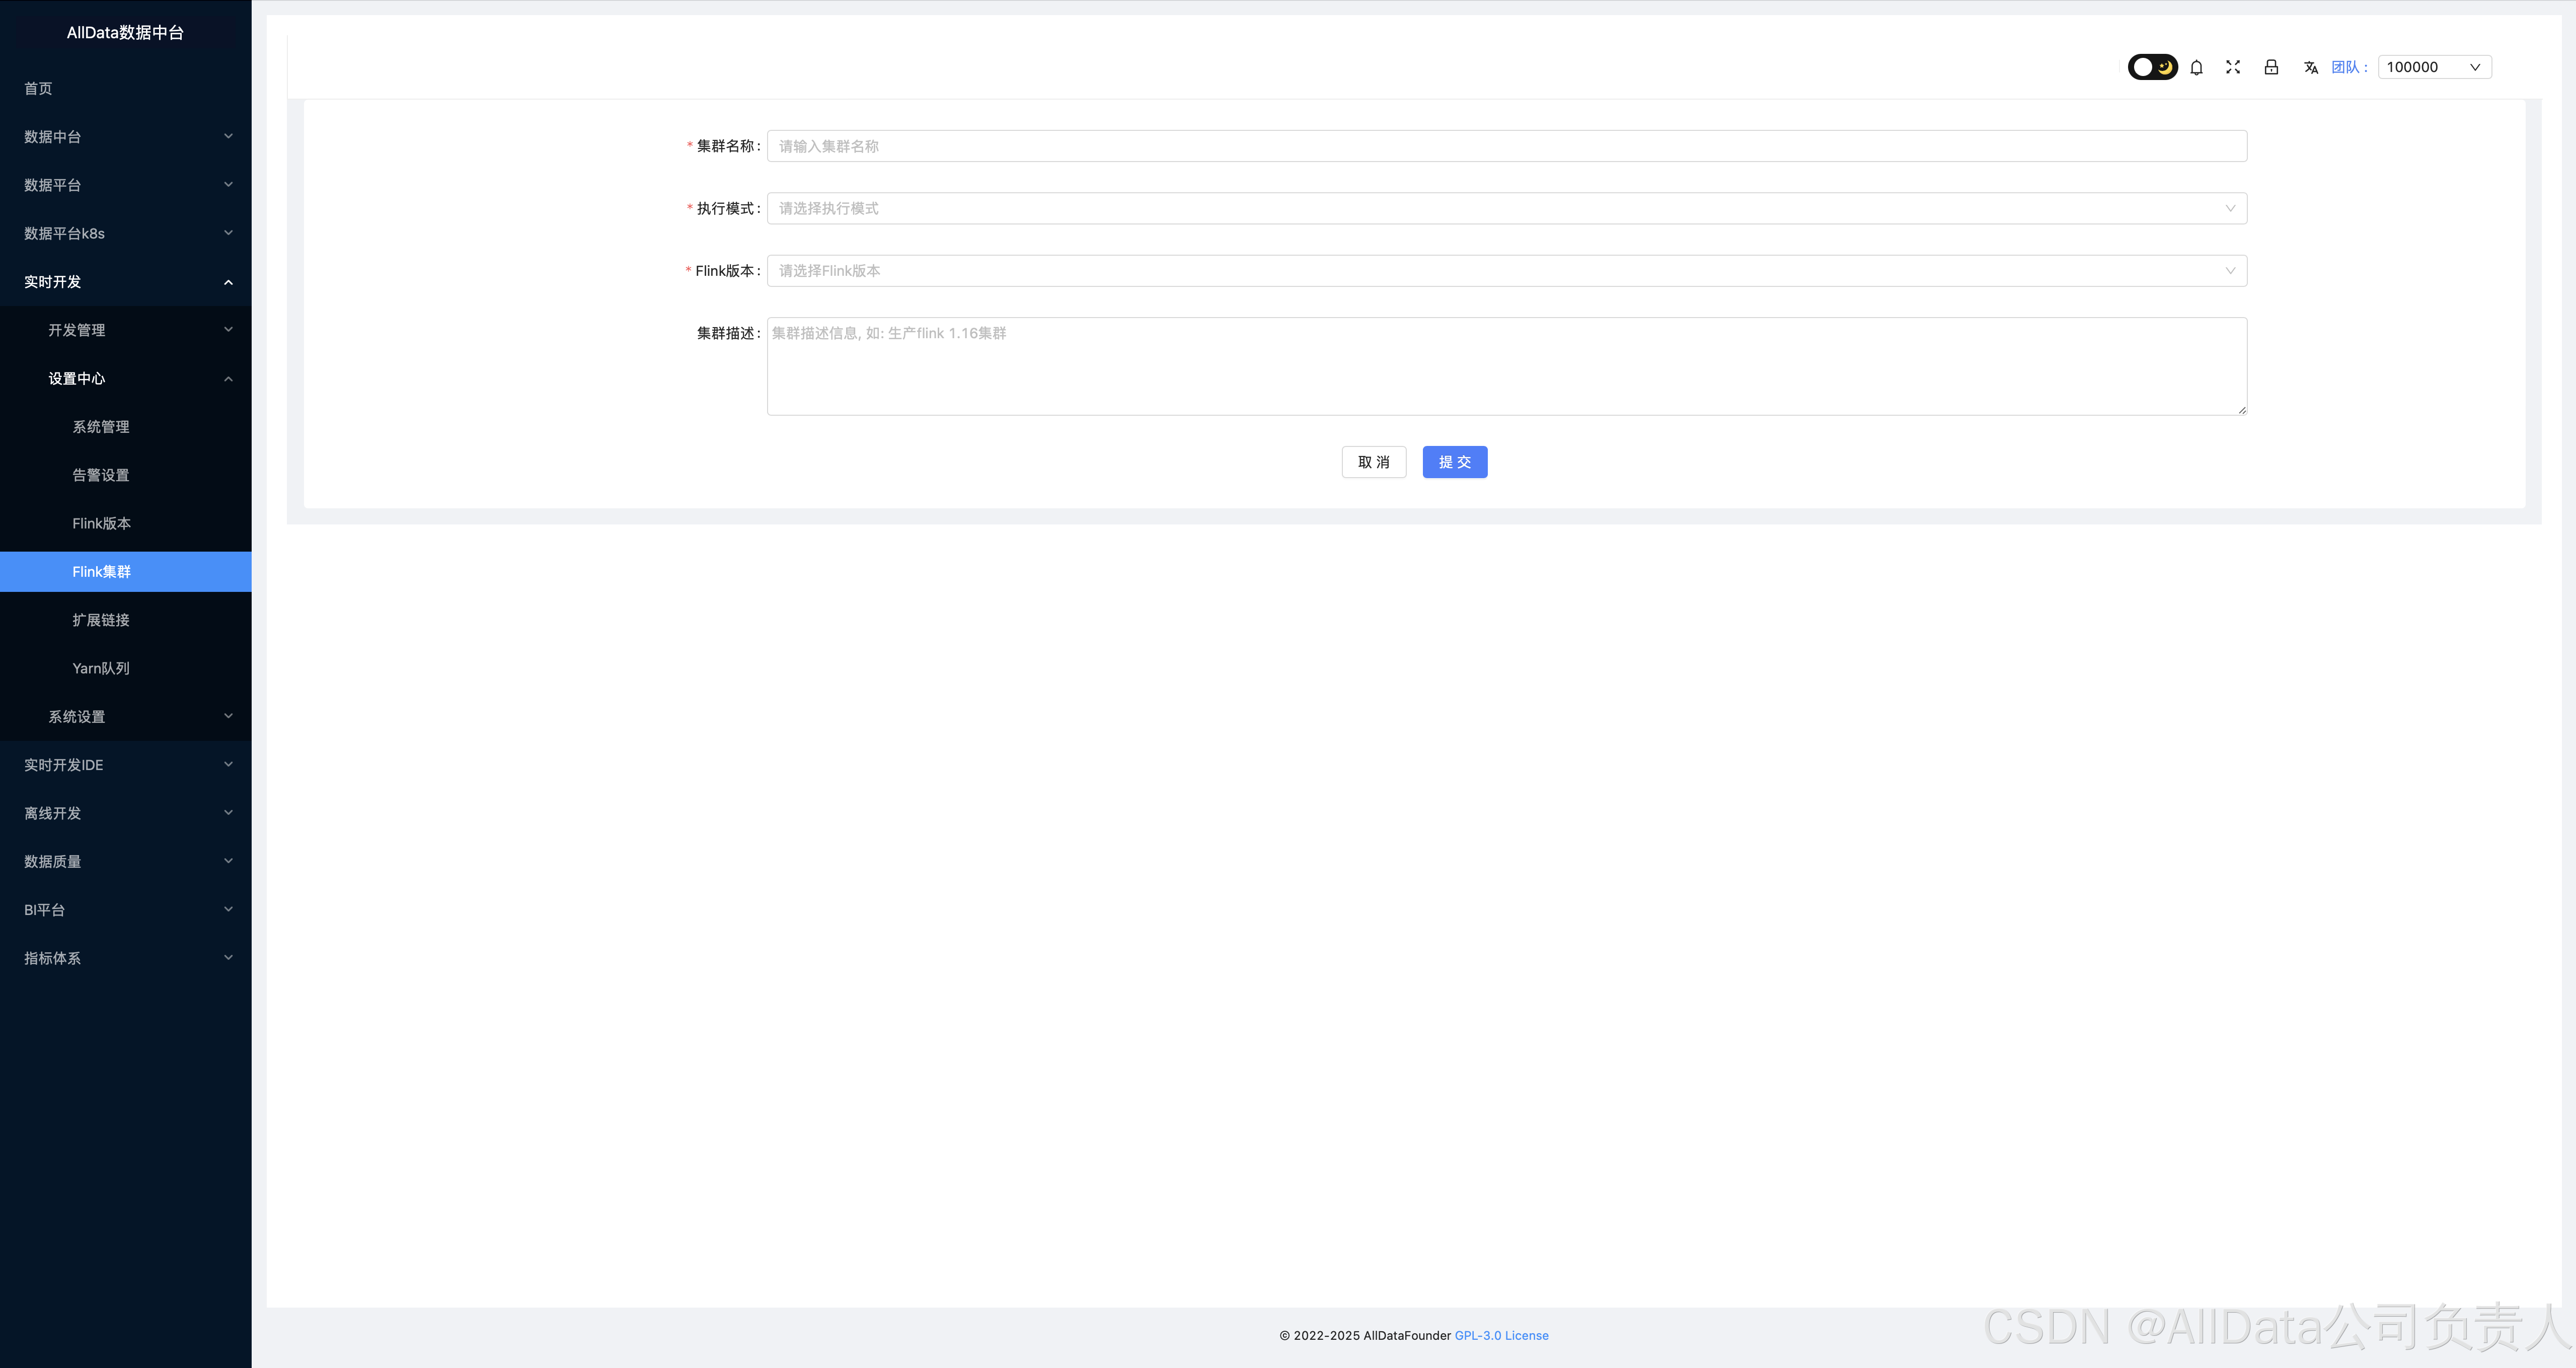Screen dimensions: 2576x1368
Task: Open the Flink版本 selection dropdown
Action: [1506, 271]
